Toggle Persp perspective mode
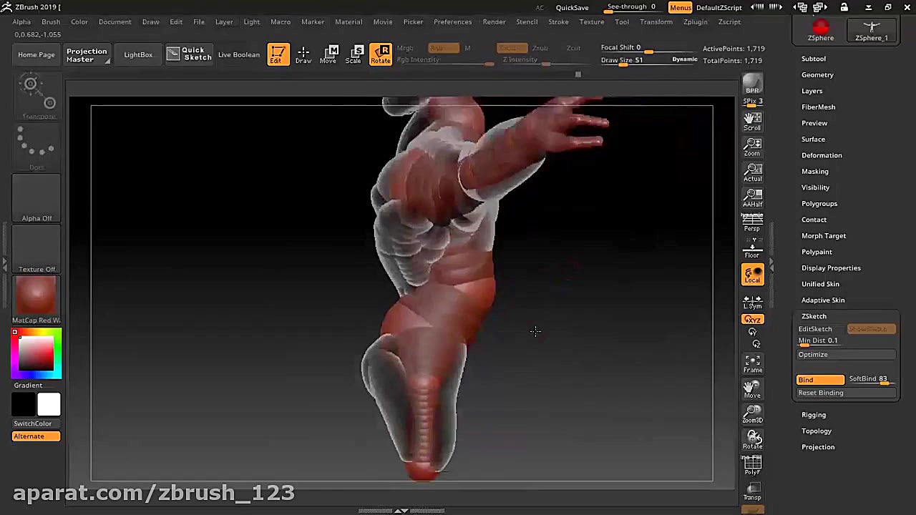 [x=752, y=223]
